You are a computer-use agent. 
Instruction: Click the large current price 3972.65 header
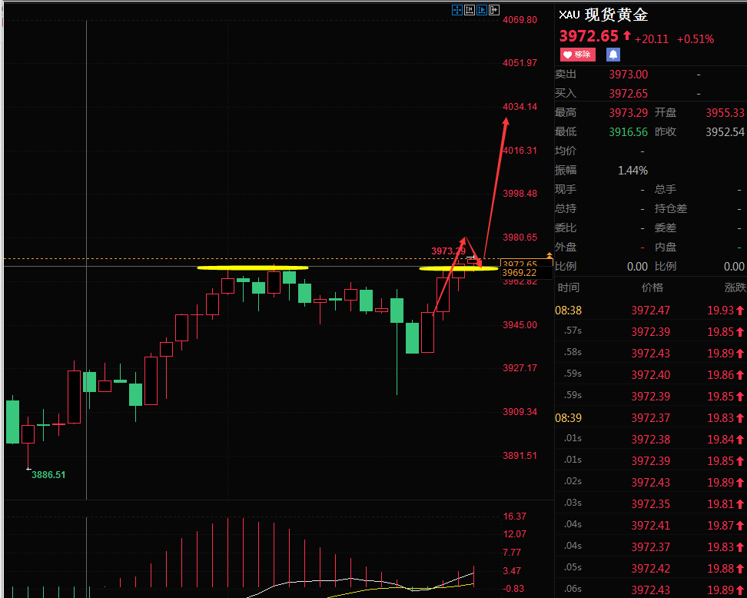[589, 36]
